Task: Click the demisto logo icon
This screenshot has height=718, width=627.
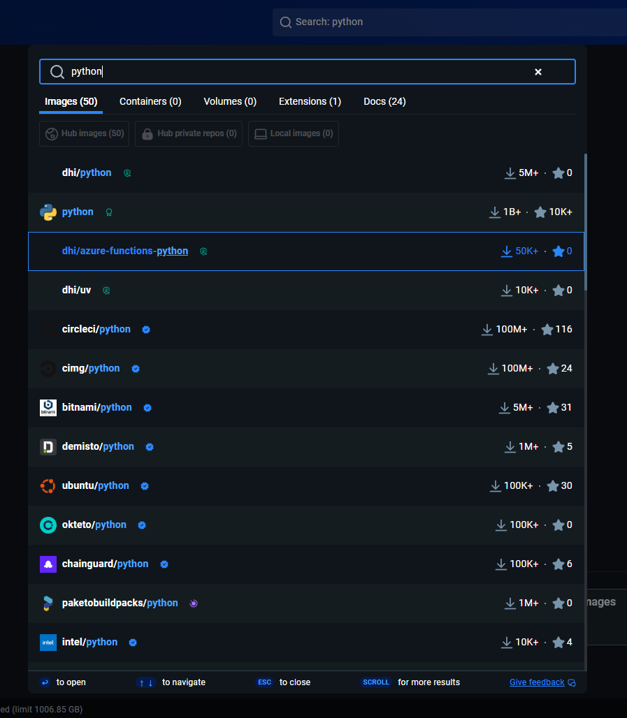Action: pyautogui.click(x=48, y=447)
